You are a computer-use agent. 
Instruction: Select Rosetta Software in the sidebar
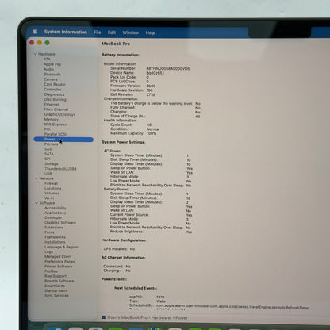click(59, 281)
